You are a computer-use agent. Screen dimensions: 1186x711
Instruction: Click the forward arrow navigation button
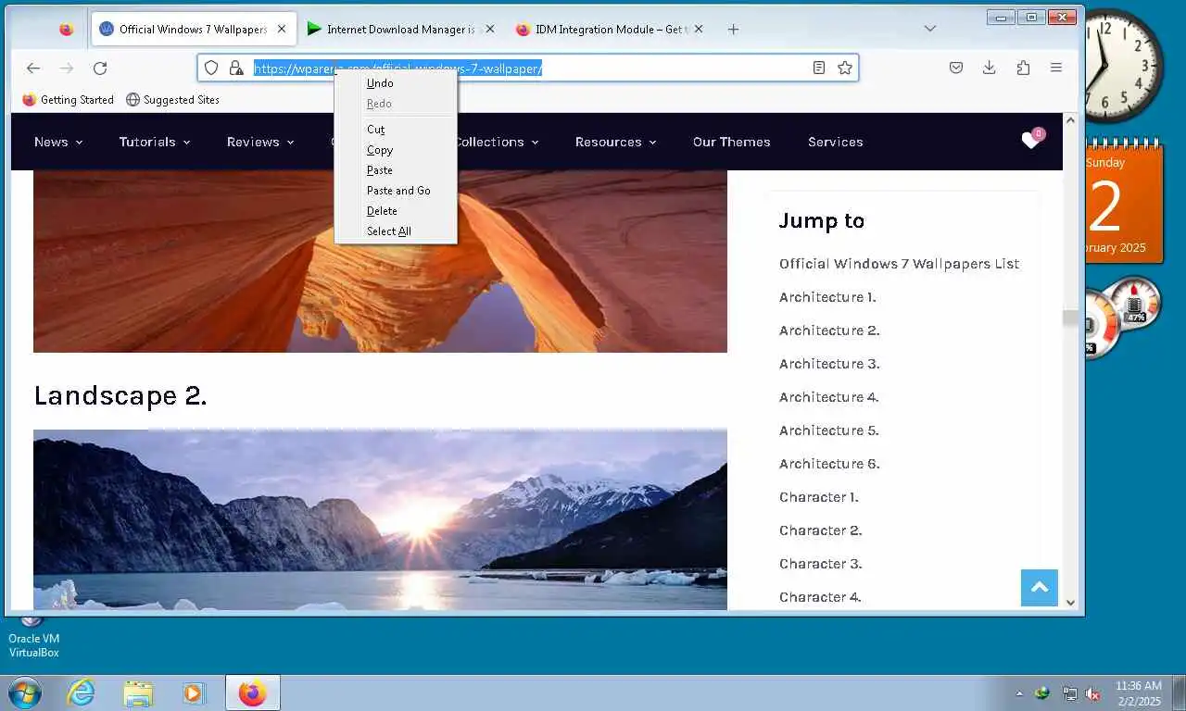click(x=67, y=68)
